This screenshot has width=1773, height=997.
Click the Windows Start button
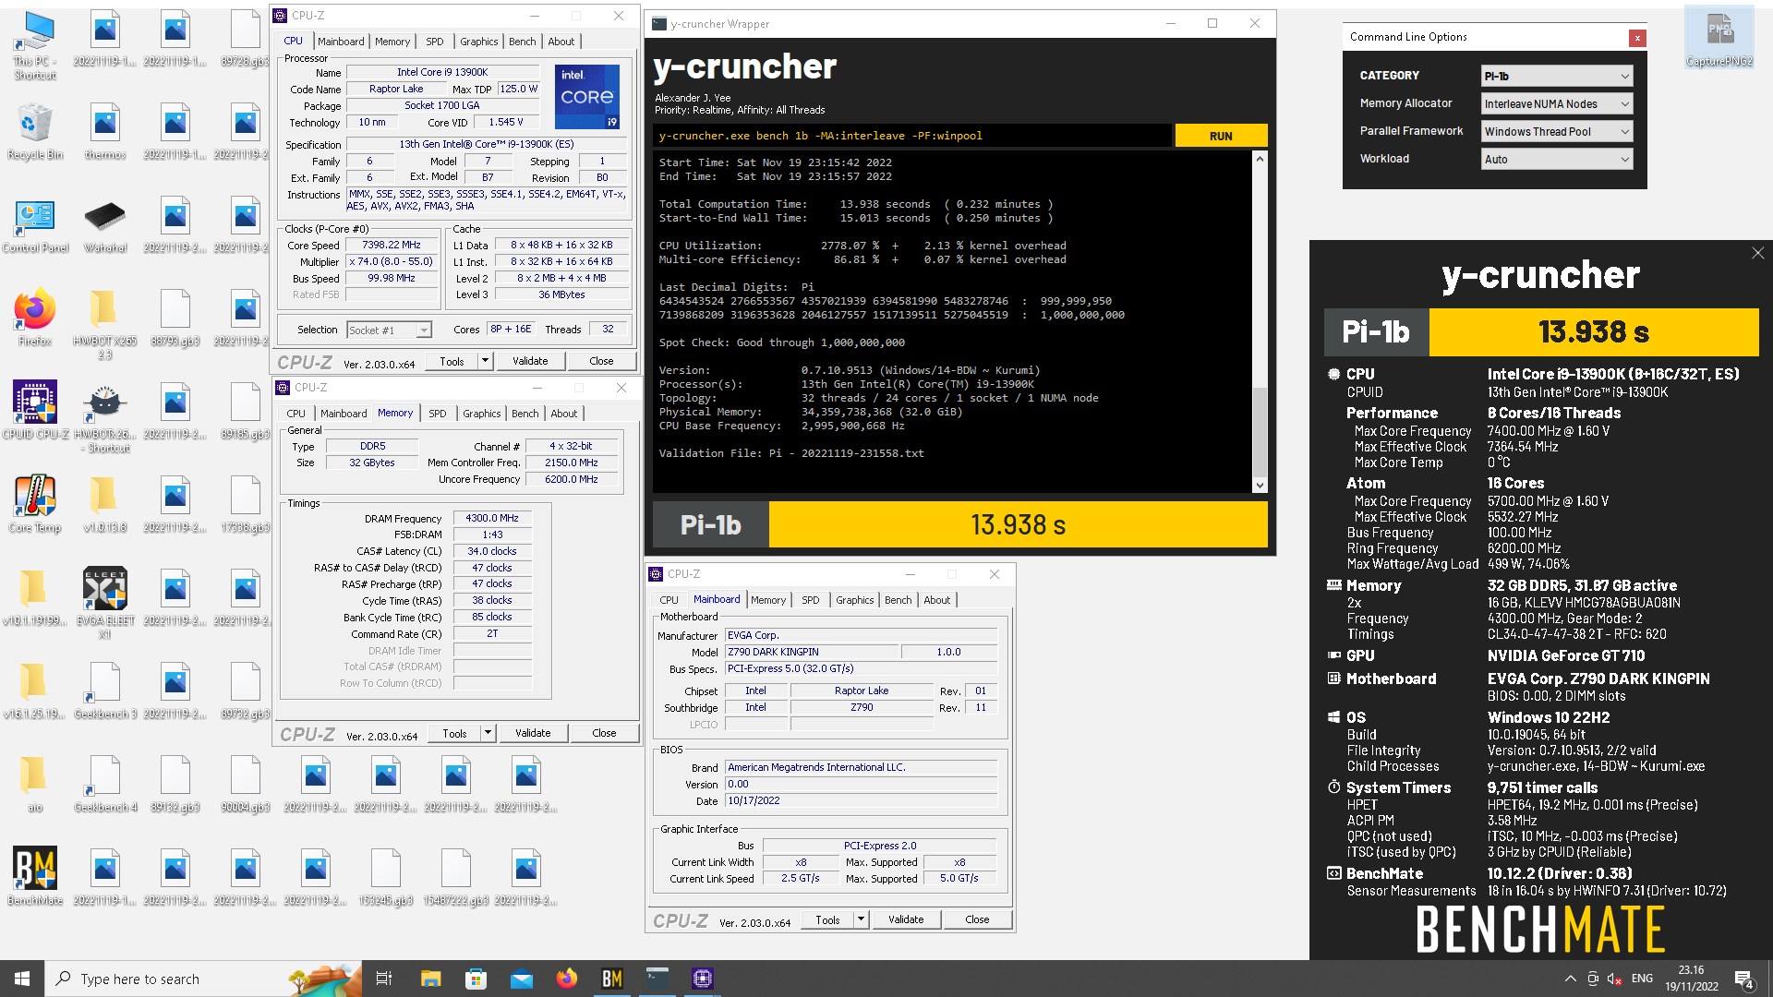coord(22,979)
